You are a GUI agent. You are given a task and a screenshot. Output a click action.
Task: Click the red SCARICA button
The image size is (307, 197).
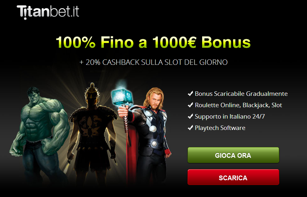click(233, 177)
